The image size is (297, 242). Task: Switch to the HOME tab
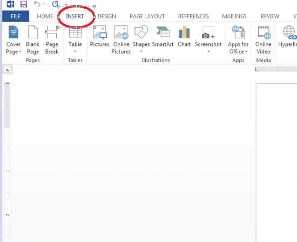(x=45, y=16)
